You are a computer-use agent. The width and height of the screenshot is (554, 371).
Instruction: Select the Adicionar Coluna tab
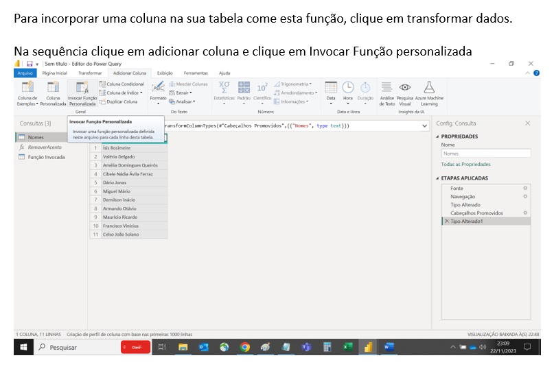(x=130, y=73)
